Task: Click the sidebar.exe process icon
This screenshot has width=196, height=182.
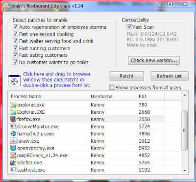Action: pyautogui.click(x=13, y=162)
